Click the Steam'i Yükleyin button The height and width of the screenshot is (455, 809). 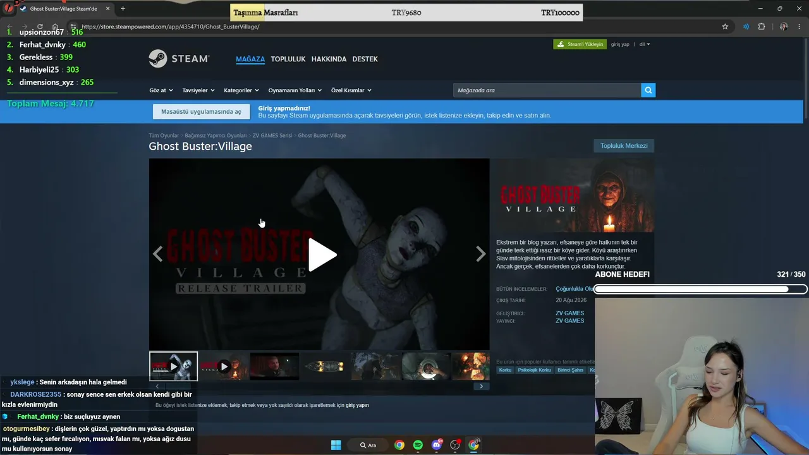(580, 44)
